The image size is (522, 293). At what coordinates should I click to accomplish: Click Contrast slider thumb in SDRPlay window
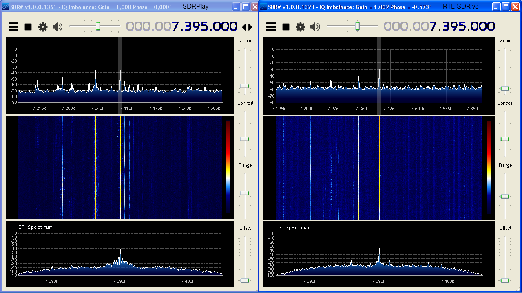pos(245,139)
